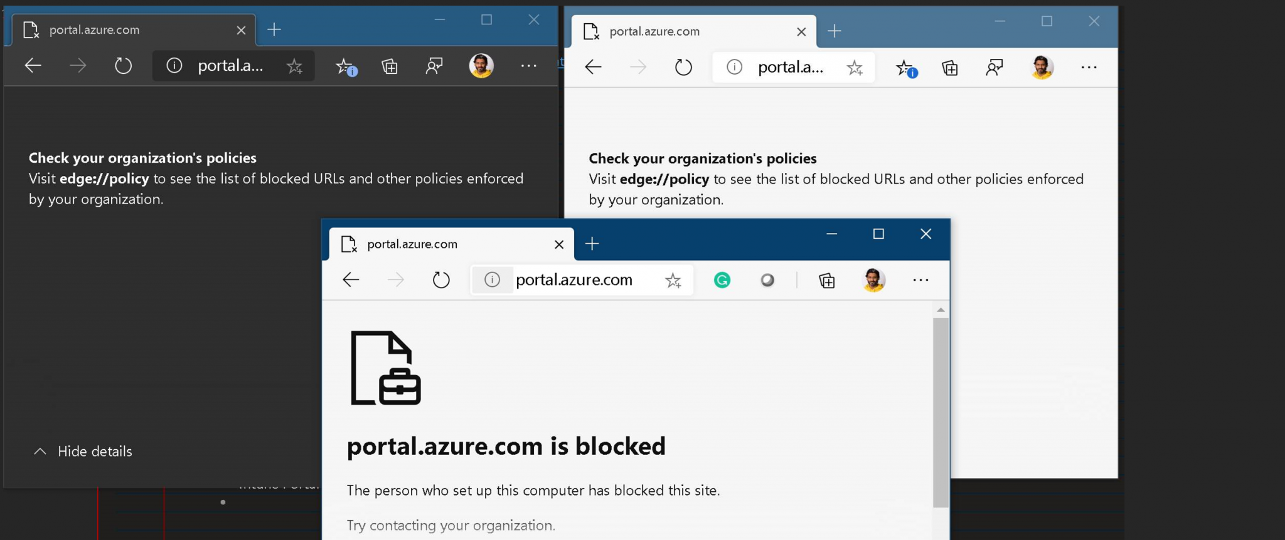
Task: Collapse Hide details in dark window
Action: pyautogui.click(x=82, y=451)
